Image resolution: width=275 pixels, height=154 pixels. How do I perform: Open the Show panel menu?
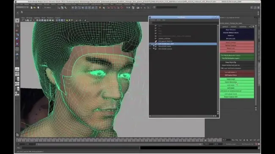click(x=43, y=18)
